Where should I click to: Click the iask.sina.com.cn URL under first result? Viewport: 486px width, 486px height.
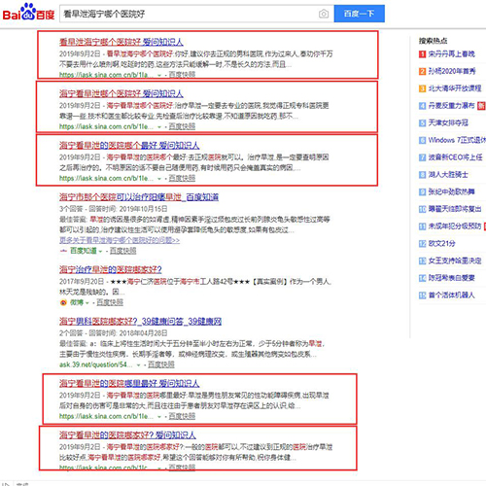tap(107, 75)
